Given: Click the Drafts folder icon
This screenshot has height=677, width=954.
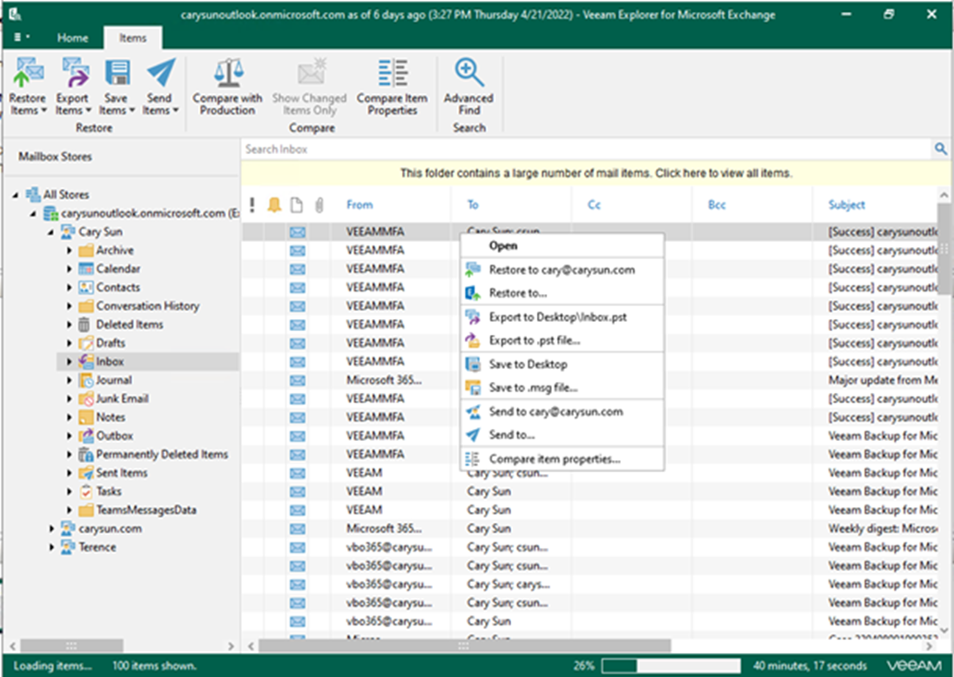Looking at the screenshot, I should pos(86,343).
